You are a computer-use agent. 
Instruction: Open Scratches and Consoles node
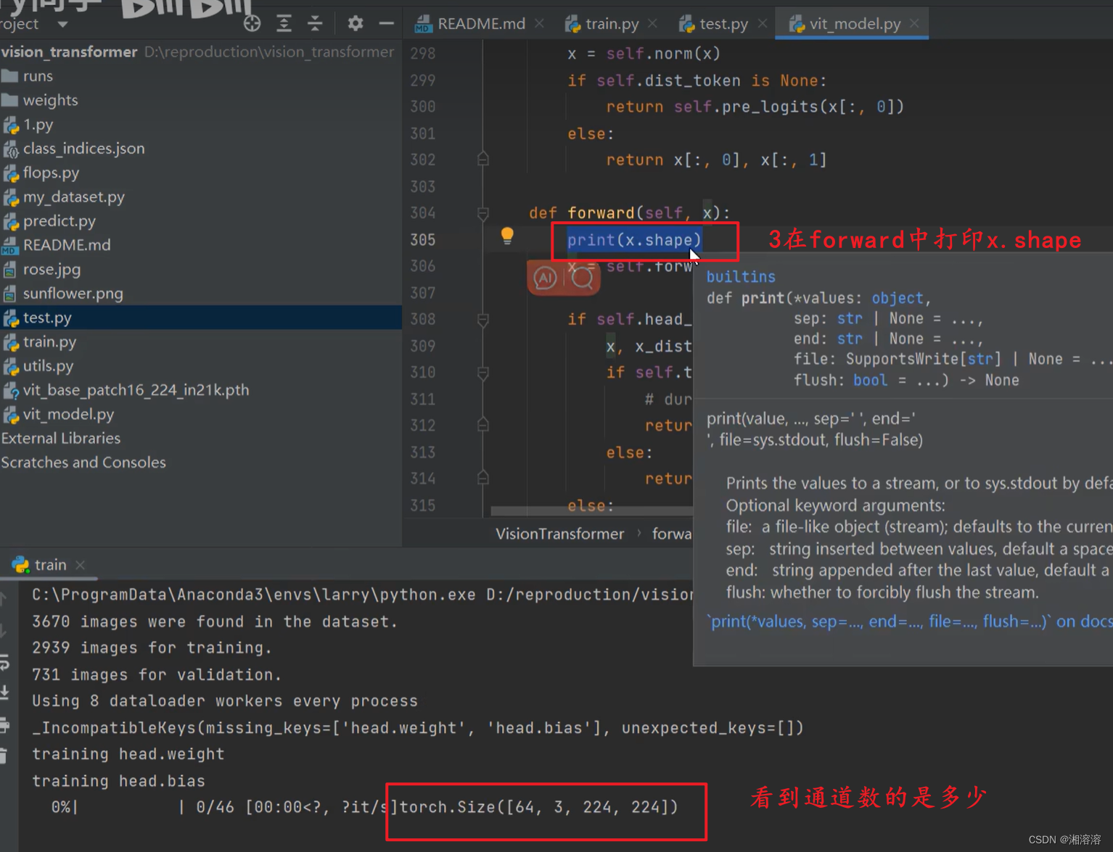(83, 463)
